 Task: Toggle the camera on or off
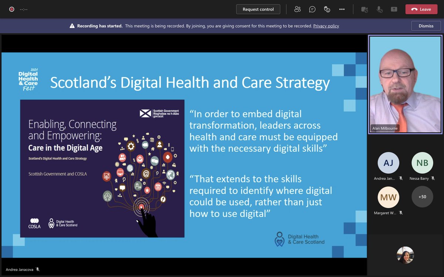(x=364, y=10)
